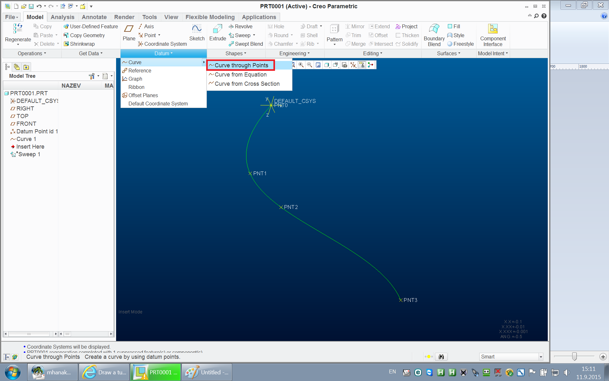Screen dimensions: 609x381
Task: Click the Project editing button
Action: click(406, 26)
